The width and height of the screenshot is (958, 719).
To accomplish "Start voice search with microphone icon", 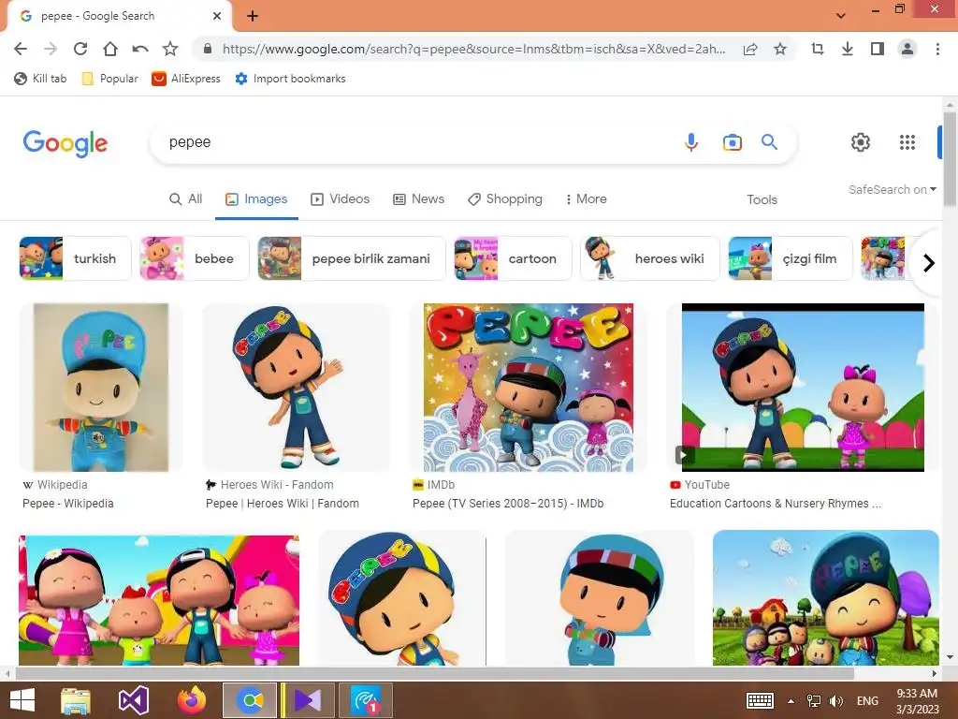I will [691, 142].
